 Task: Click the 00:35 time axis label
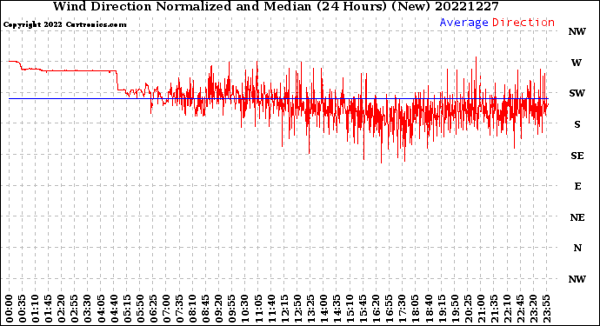(x=23, y=309)
